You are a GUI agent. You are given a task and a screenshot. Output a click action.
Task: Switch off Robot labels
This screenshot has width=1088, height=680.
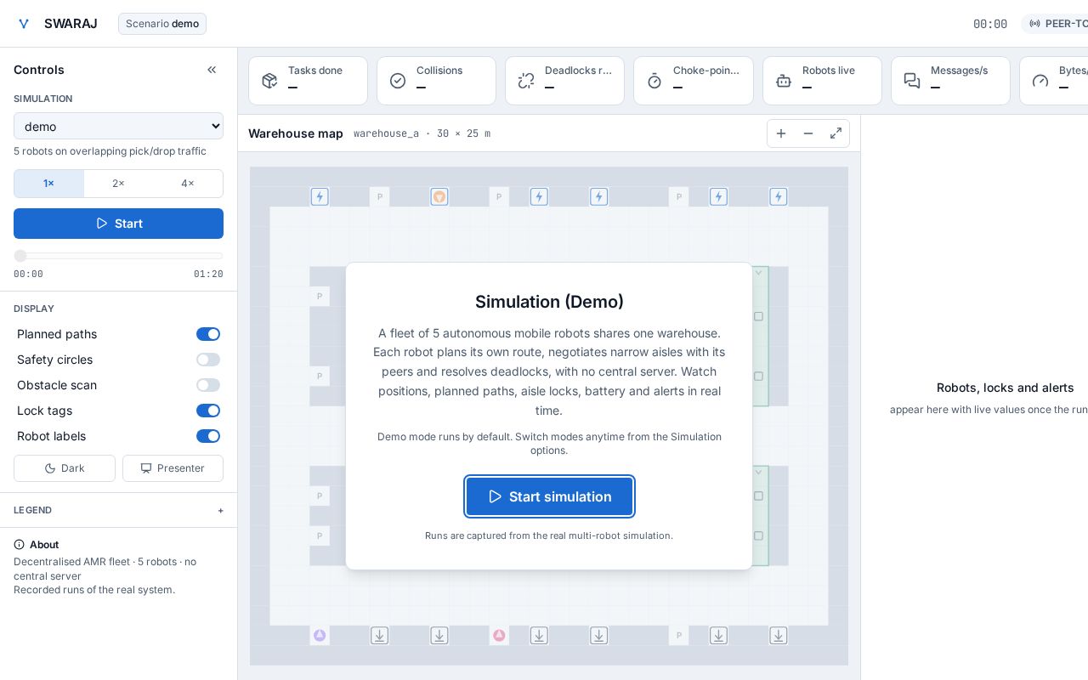coord(208,436)
